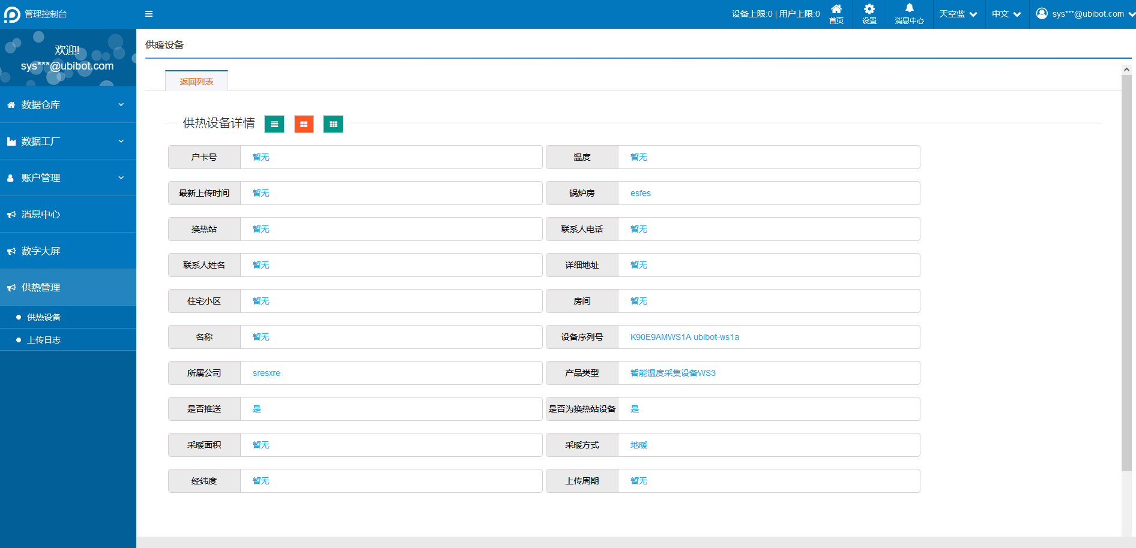The image size is (1136, 548).
Task: Click the 供暖设备 page heading
Action: click(165, 45)
